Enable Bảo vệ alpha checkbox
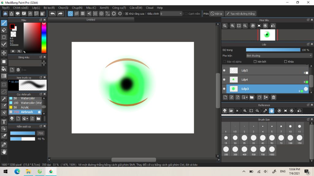Image resolution: width=314 pixels, height=176 pixels. pos(224,61)
